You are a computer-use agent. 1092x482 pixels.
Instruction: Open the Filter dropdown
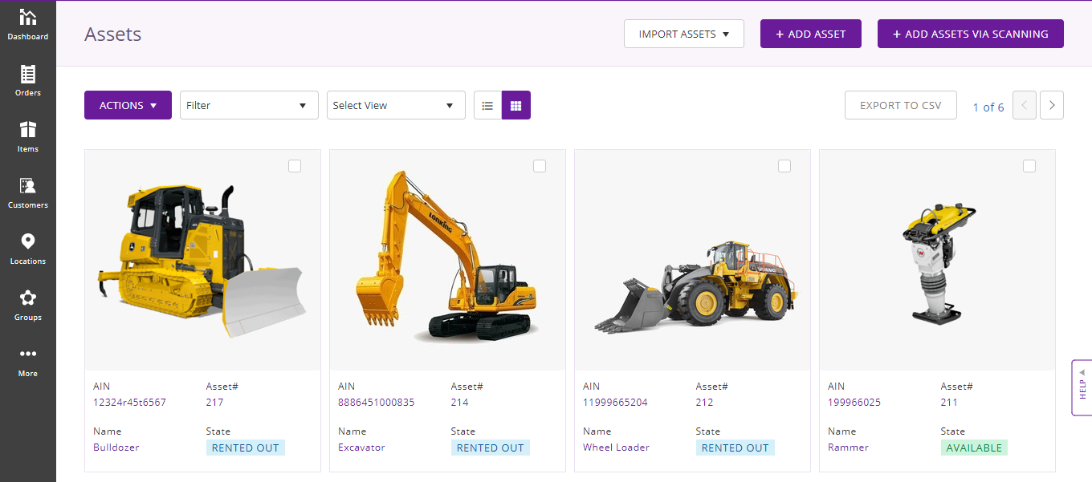249,105
